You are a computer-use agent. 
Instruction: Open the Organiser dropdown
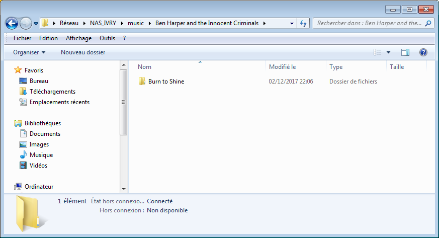click(x=29, y=52)
